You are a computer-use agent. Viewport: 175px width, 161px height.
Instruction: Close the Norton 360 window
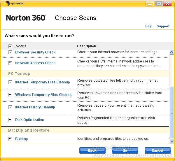click(167, 4)
